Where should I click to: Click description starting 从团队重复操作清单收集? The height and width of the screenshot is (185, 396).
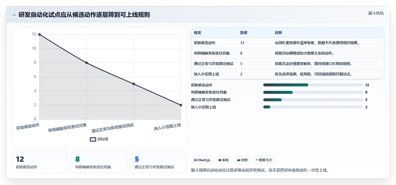317,43
